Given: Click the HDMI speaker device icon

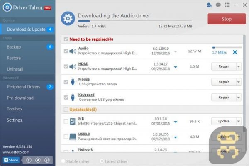Looking at the screenshot, I should (73, 66).
